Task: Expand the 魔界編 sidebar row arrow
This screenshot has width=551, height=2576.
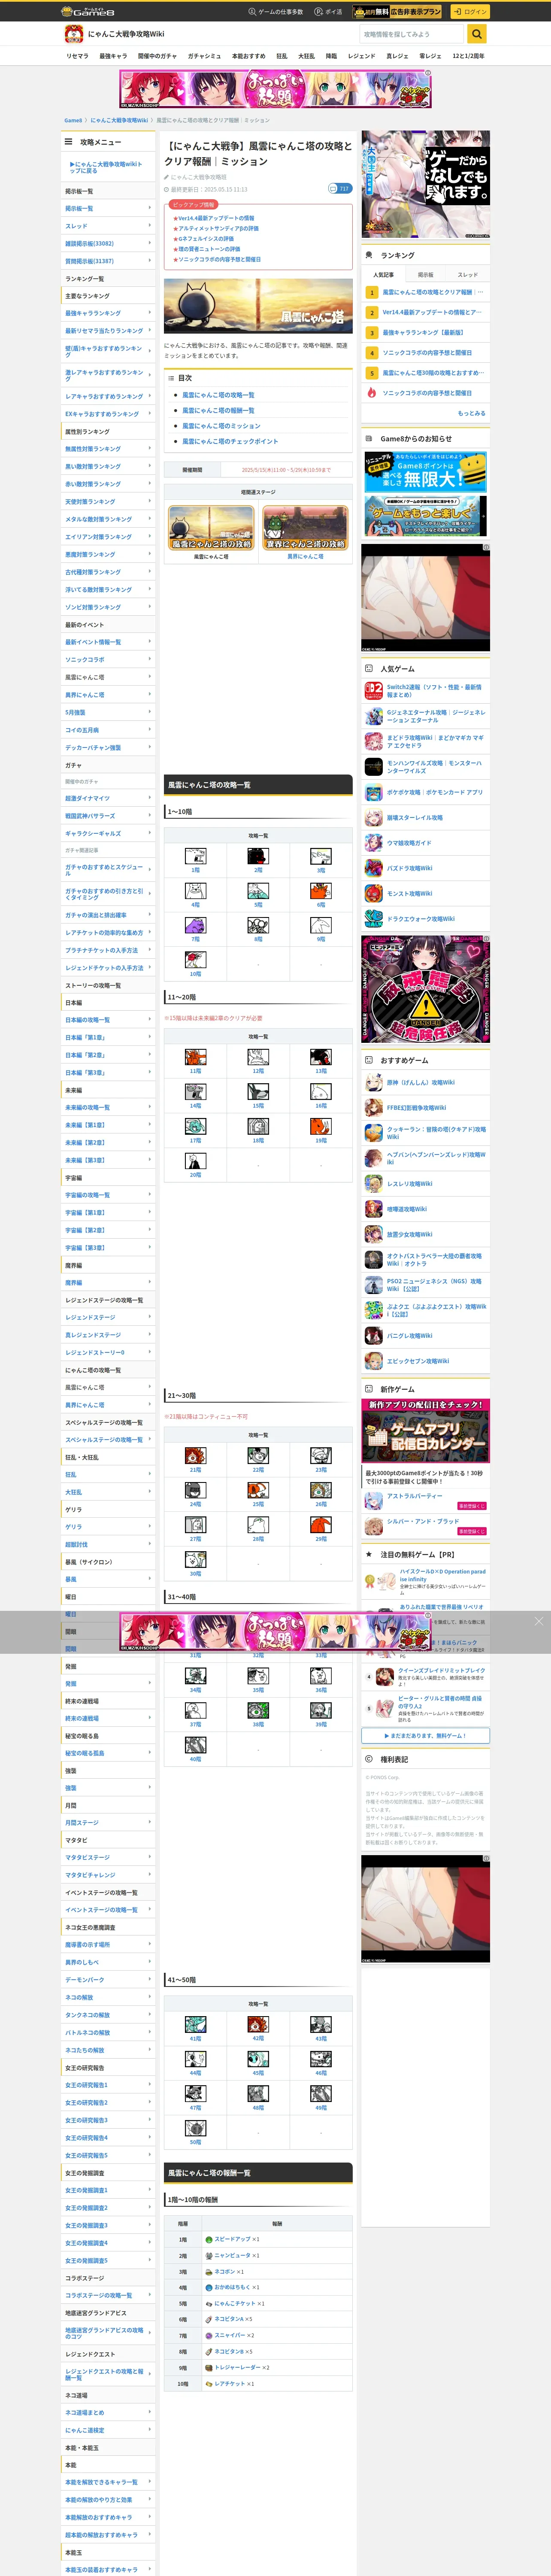Action: (x=150, y=1282)
